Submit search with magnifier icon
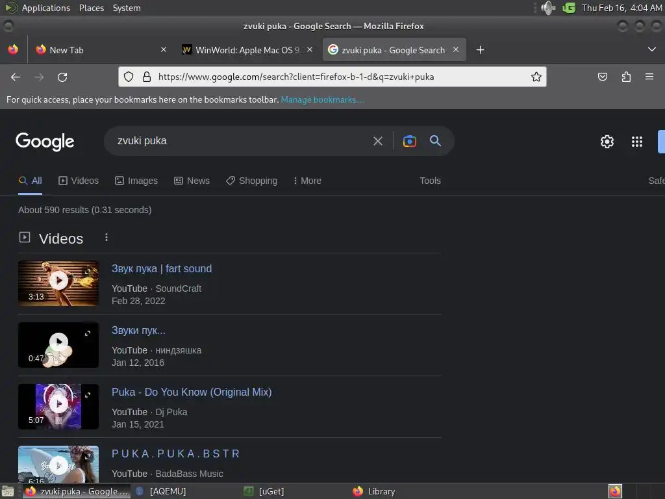 435,141
